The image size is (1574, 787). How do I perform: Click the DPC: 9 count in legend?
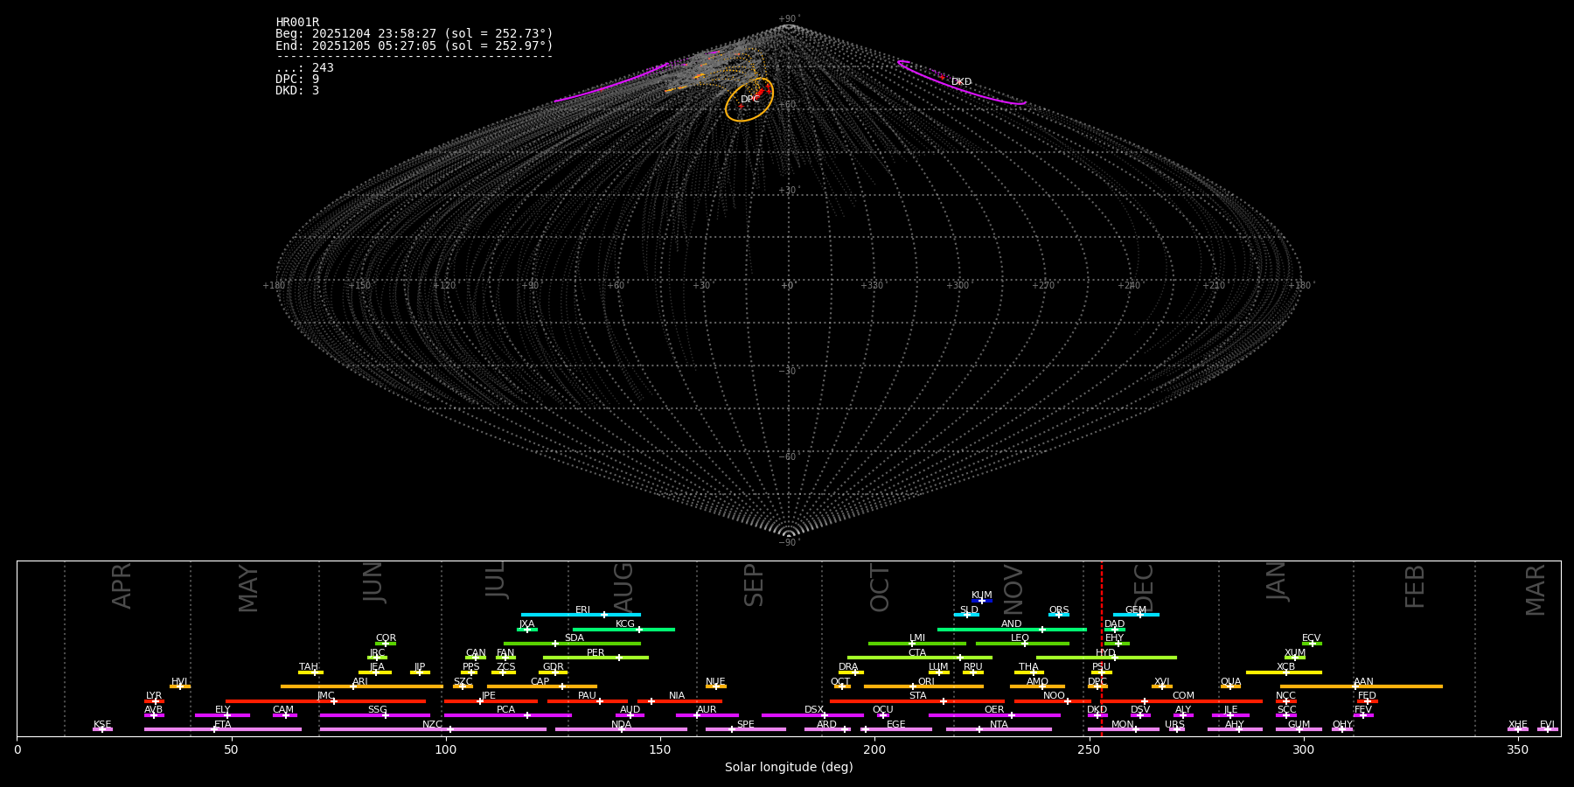pos(297,80)
